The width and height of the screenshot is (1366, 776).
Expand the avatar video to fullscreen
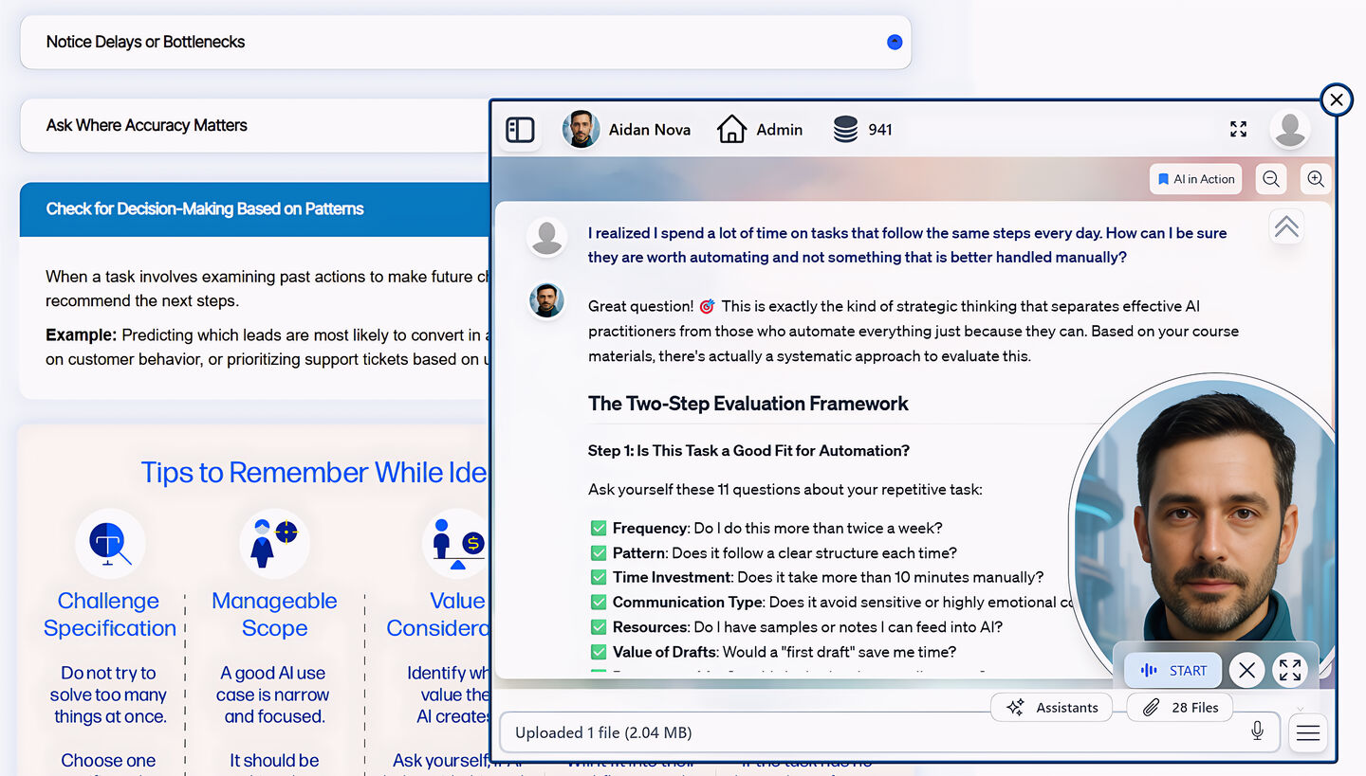click(1289, 671)
